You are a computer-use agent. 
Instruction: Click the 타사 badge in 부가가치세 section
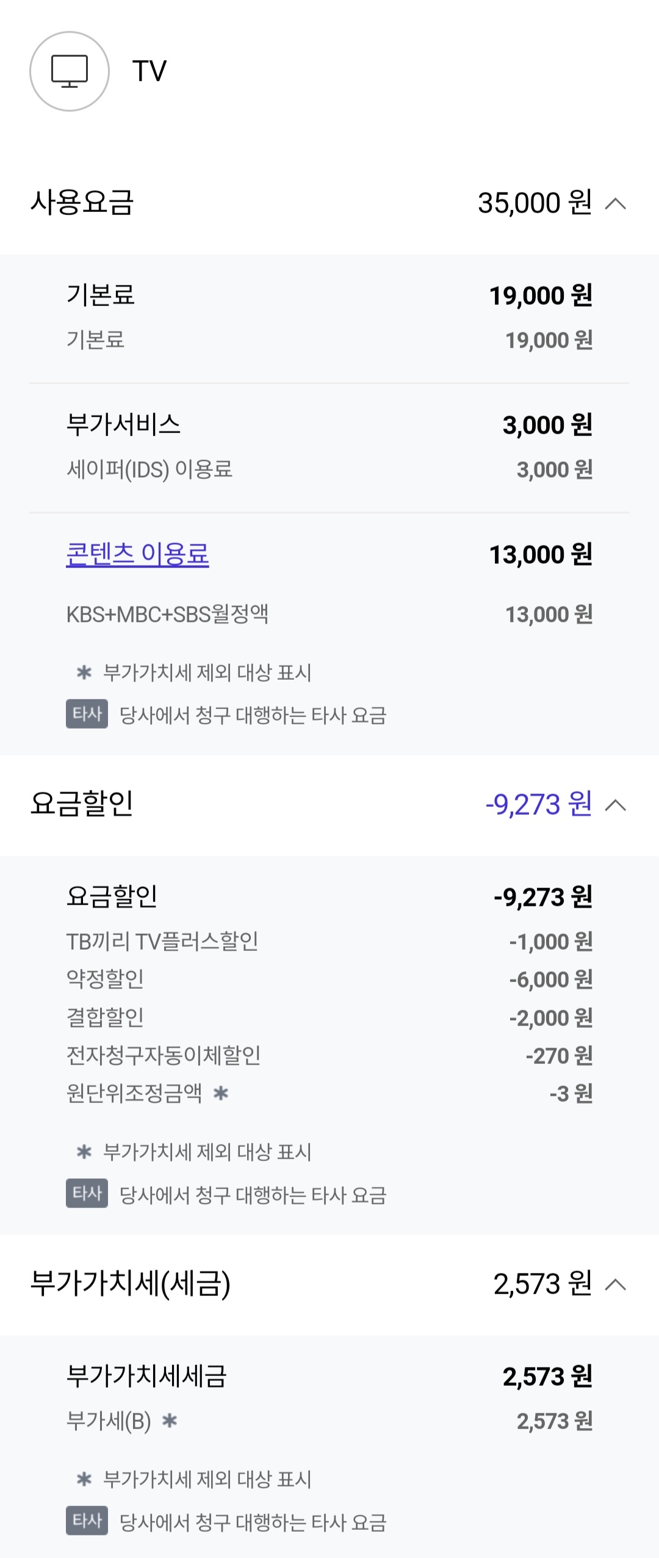tap(87, 1521)
